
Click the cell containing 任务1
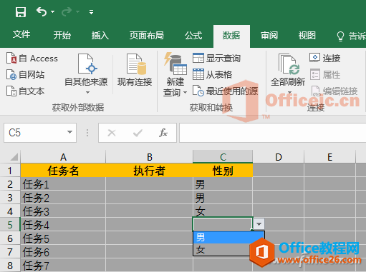click(63, 184)
